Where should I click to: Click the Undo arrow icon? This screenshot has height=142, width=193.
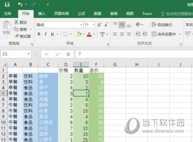coord(20,4)
